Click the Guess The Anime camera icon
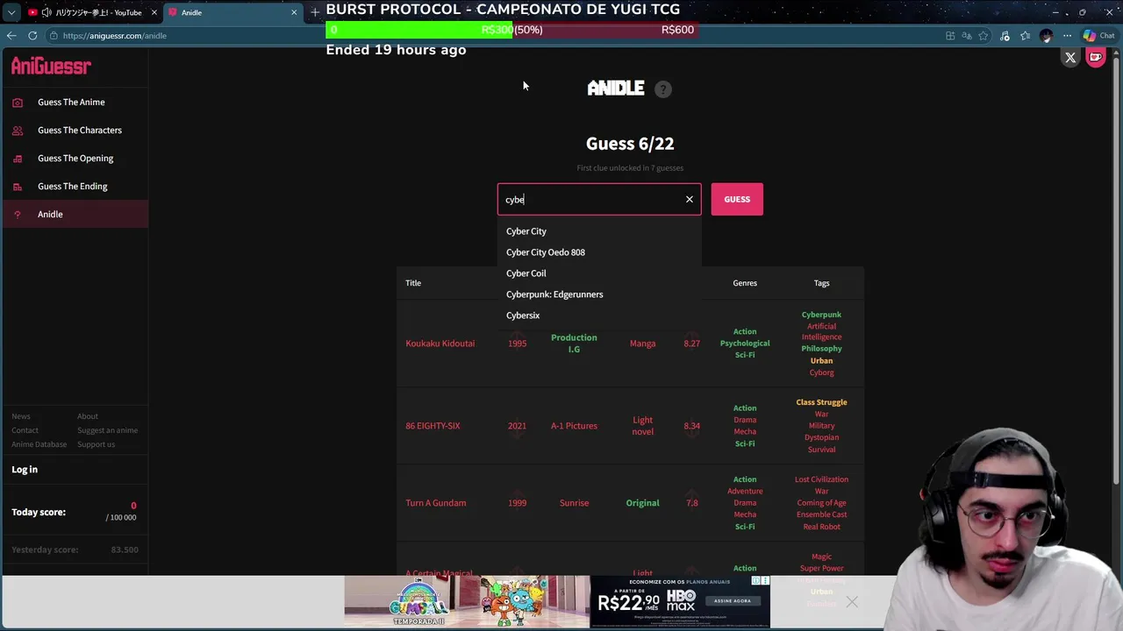 [18, 103]
